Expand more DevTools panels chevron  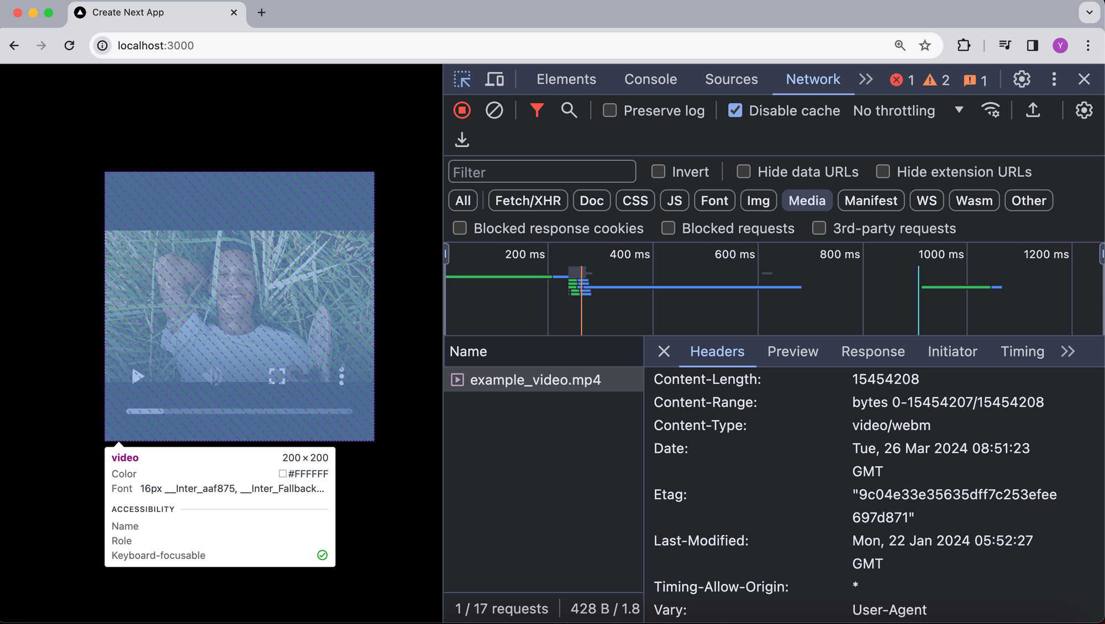[866, 80]
